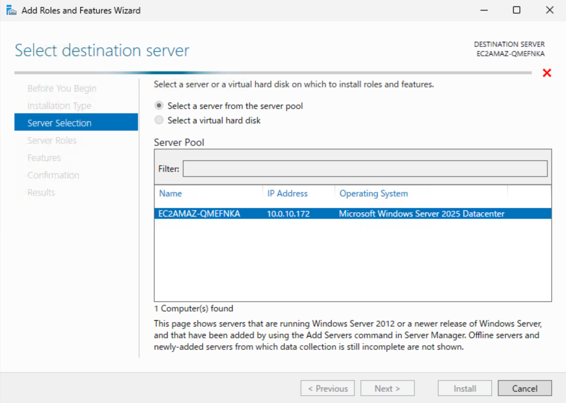Open the Server Selection step

point(59,123)
